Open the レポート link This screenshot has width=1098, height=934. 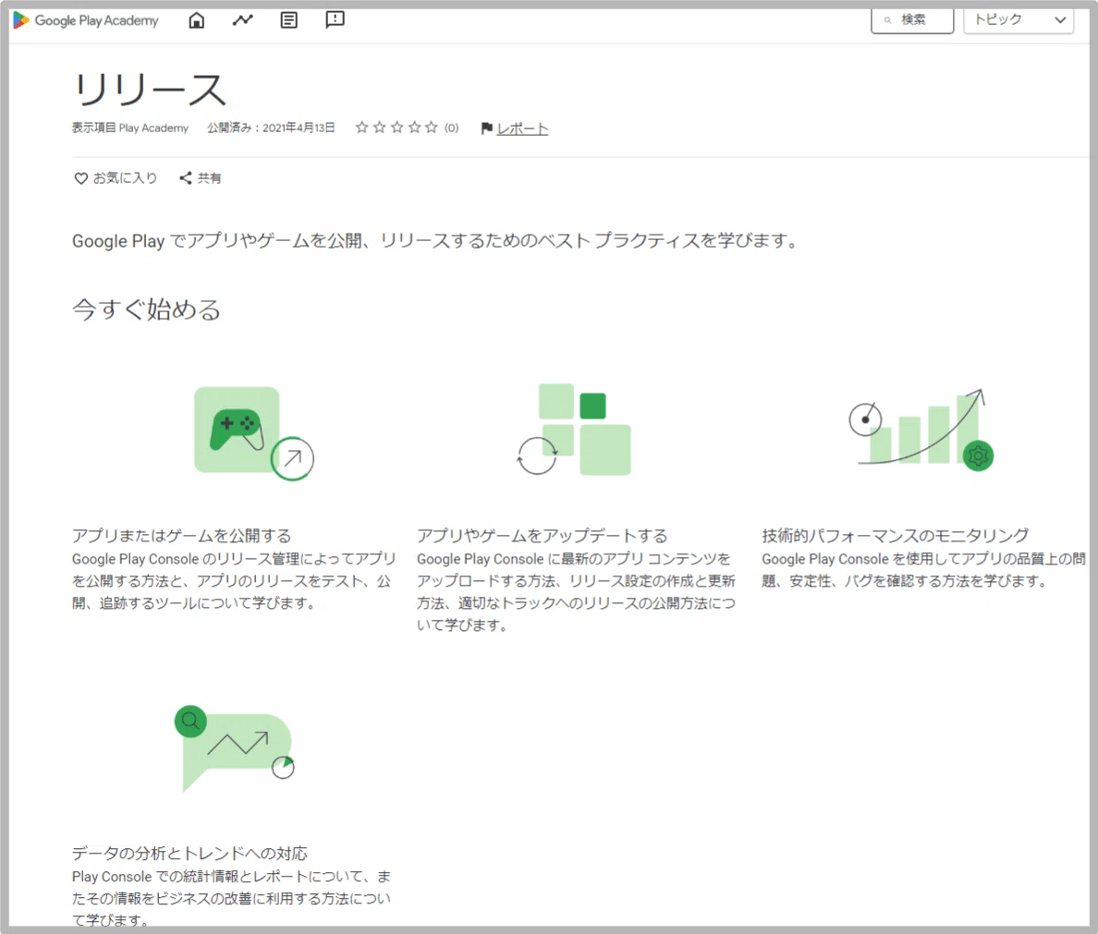(x=522, y=128)
